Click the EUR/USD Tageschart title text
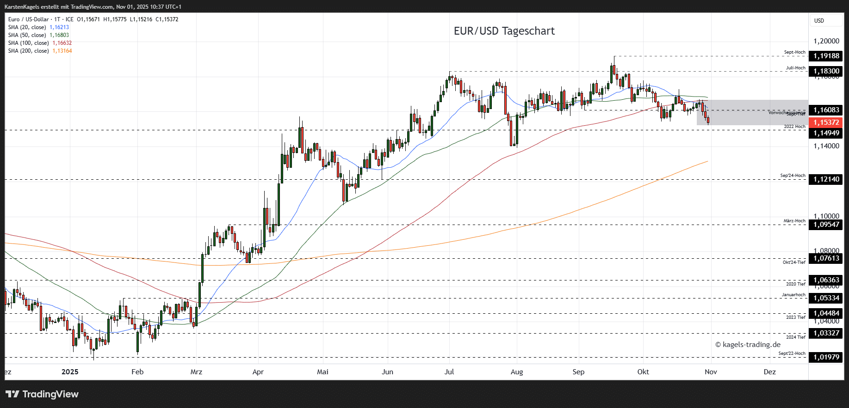 504,31
